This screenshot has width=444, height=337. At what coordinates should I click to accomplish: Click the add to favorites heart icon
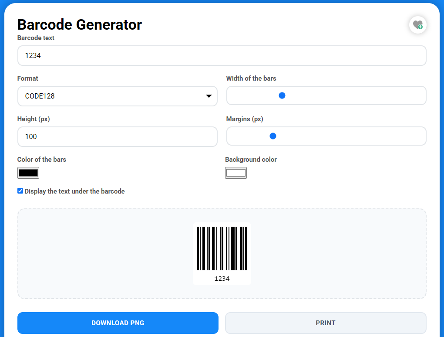click(417, 25)
